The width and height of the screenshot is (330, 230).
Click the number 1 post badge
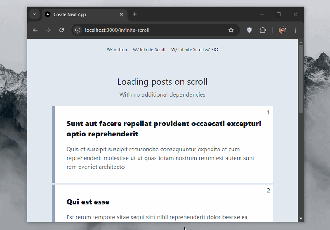[x=269, y=112]
